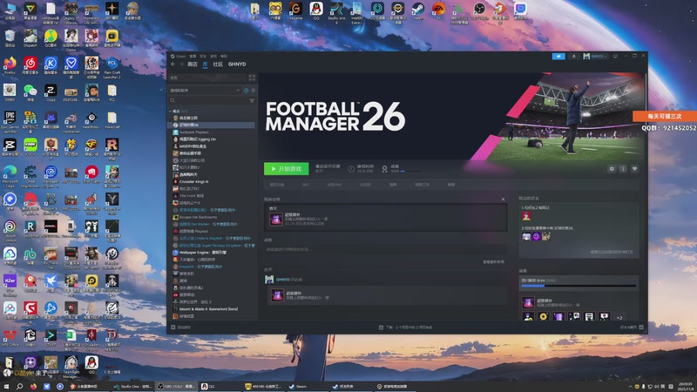
Task: Open taskbar search magnifier icon
Action: tap(19, 387)
